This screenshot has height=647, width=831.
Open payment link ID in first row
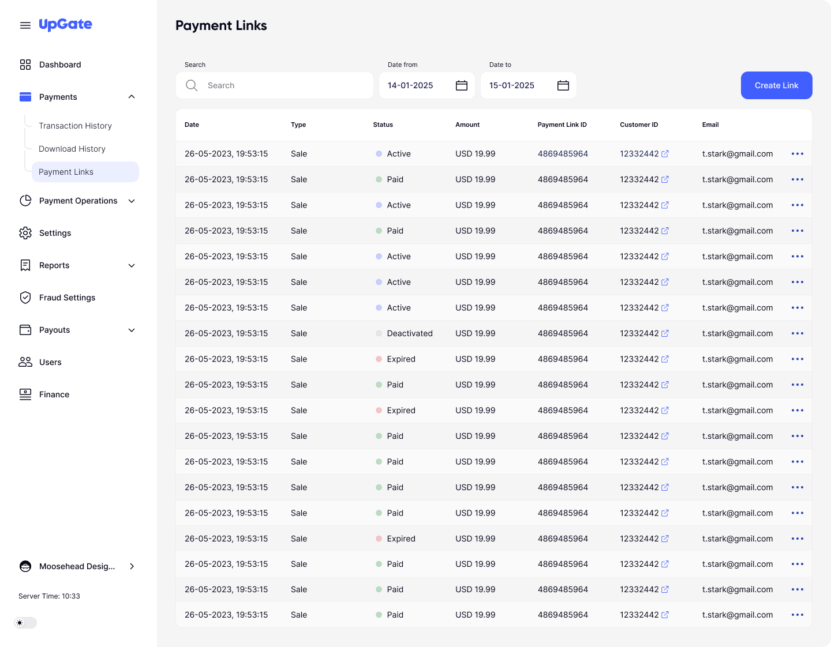tap(563, 154)
